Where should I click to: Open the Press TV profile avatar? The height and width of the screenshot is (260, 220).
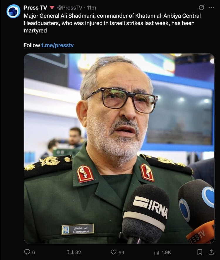[x=13, y=11]
